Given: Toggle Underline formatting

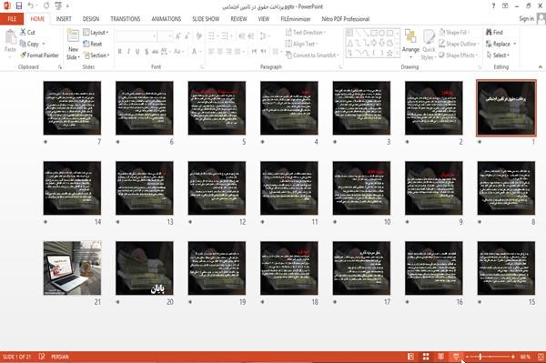Looking at the screenshot, I should tap(137, 52).
